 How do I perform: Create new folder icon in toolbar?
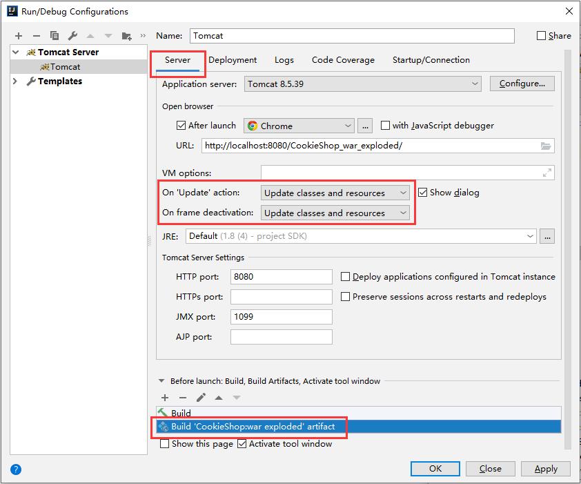(x=126, y=36)
